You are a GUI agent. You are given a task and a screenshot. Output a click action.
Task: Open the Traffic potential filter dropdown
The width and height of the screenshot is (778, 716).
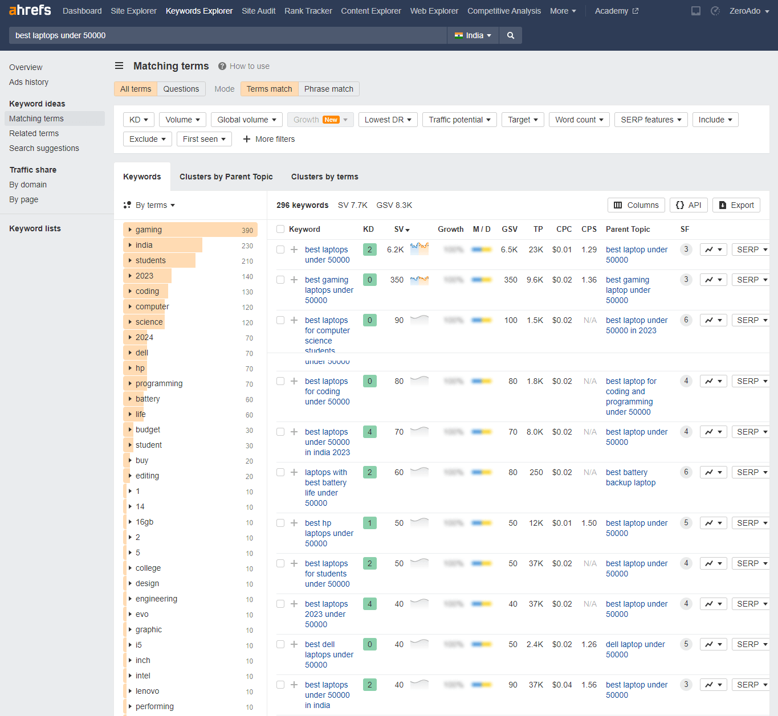coord(459,120)
